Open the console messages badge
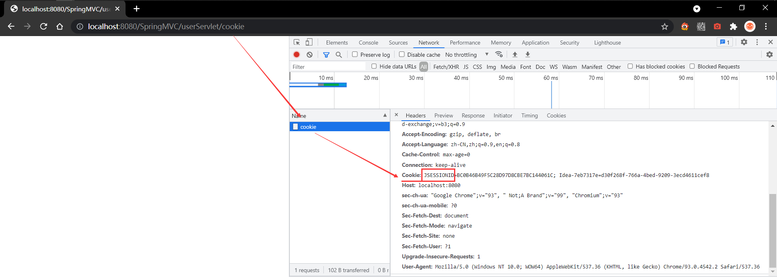Viewport: 777px width, 277px height. coord(725,42)
